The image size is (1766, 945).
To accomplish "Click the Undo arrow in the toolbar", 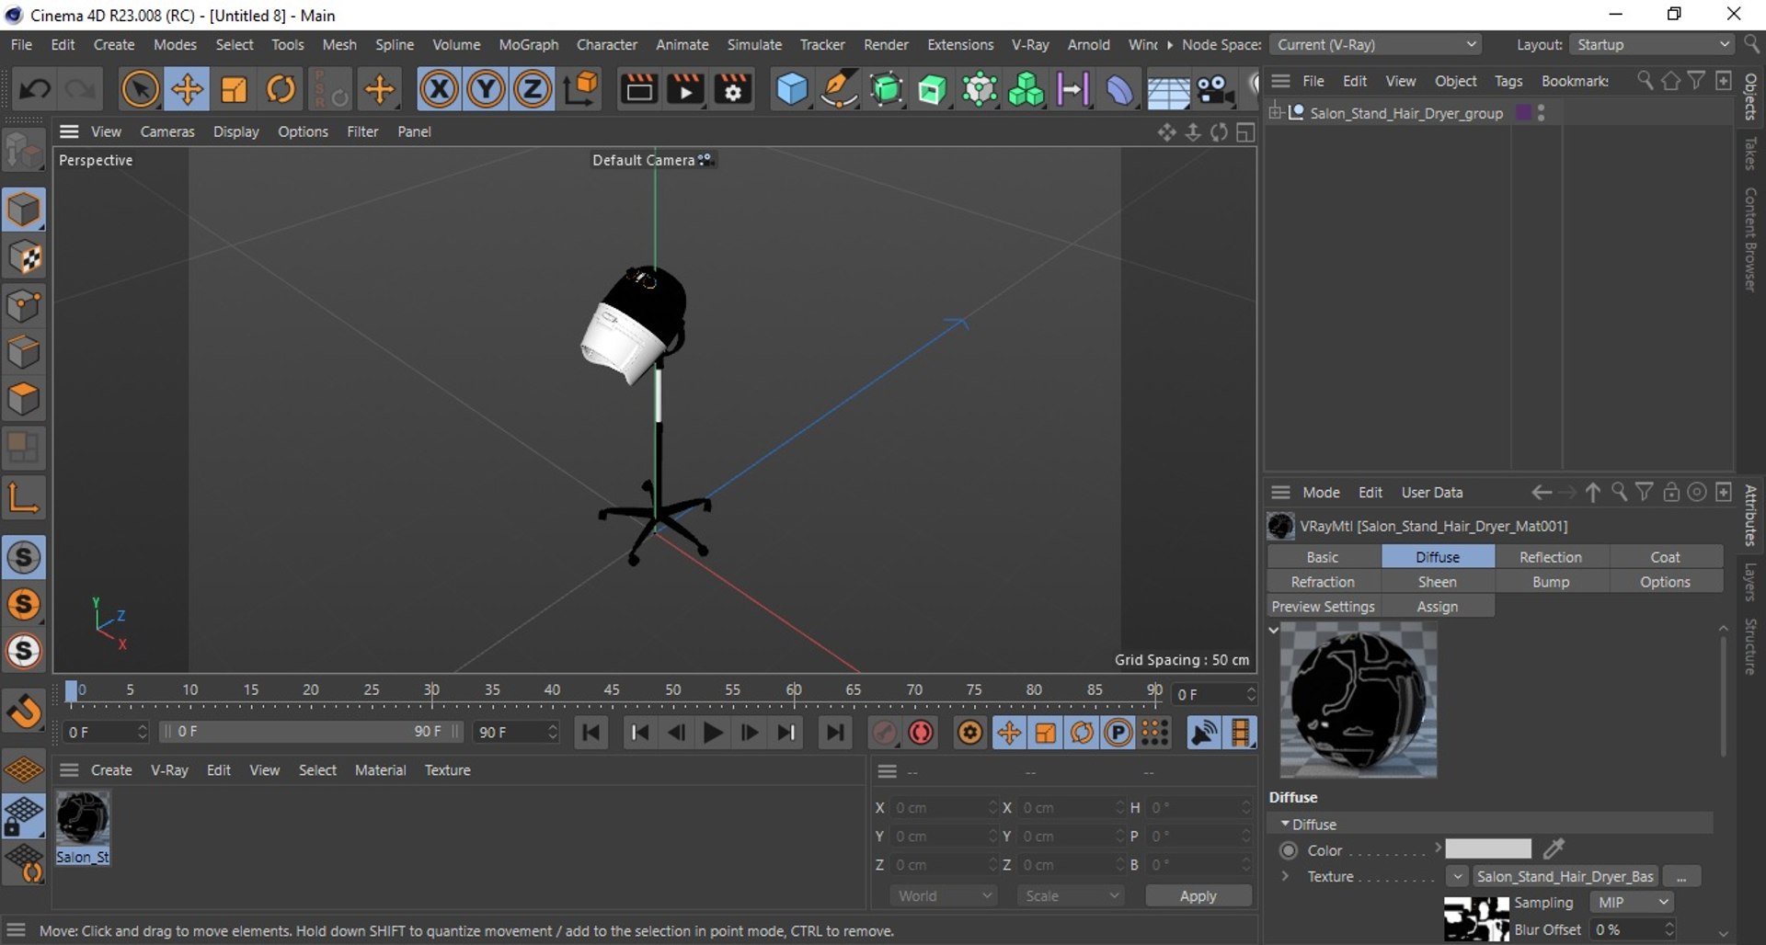I will tap(36, 90).
